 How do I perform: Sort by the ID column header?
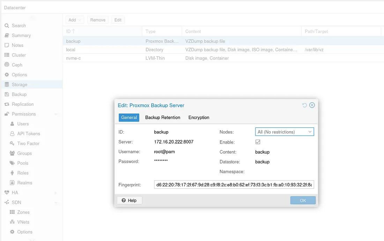click(102, 31)
